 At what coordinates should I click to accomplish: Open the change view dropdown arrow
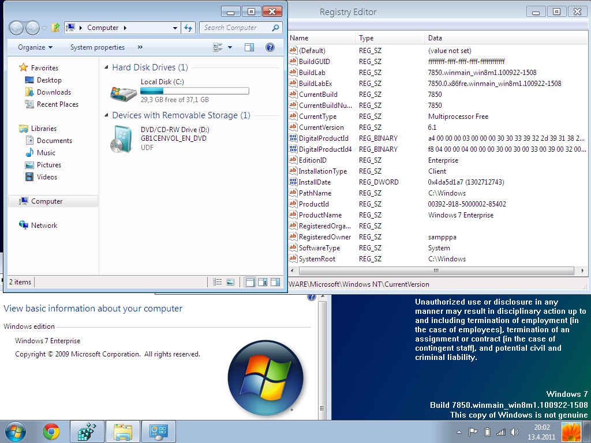[x=230, y=47]
